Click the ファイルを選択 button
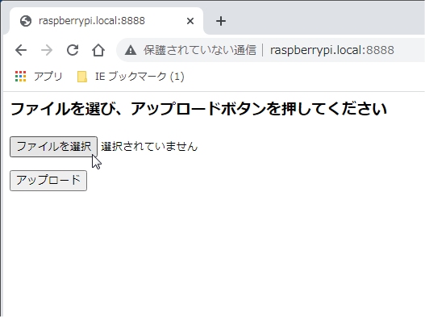This screenshot has width=425, height=317. point(54,147)
